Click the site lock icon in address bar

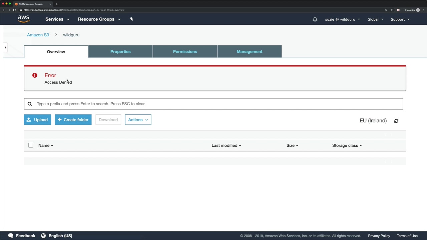click(x=21, y=10)
